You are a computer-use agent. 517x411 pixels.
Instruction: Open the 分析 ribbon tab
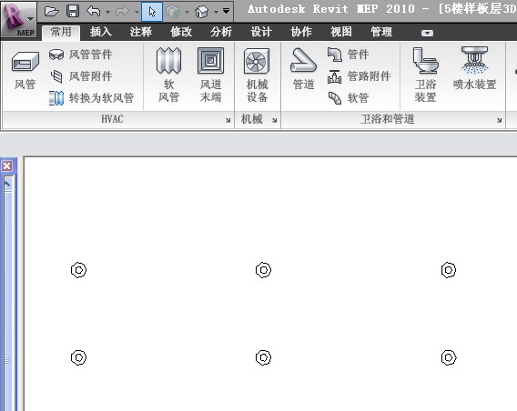[221, 32]
